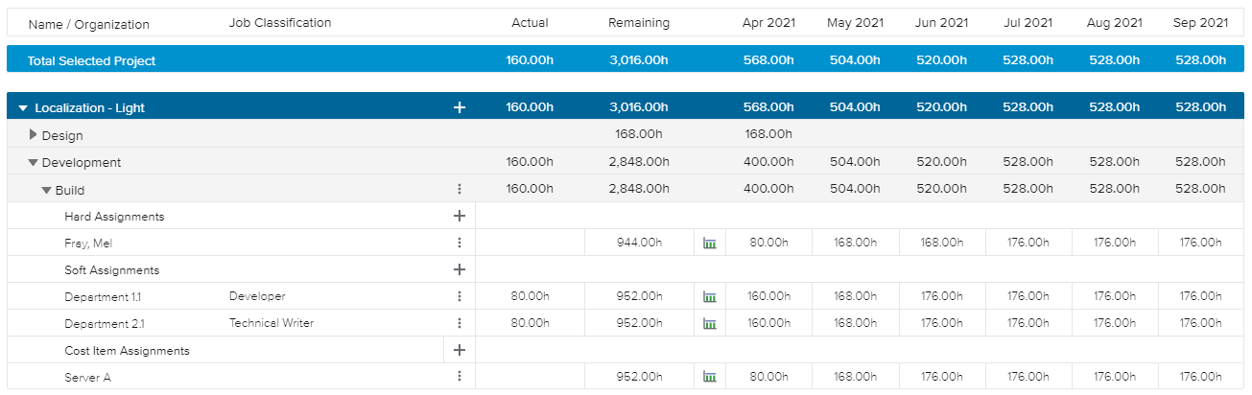Add a new Soft Assignment with plus icon
The width and height of the screenshot is (1252, 395).
(459, 270)
